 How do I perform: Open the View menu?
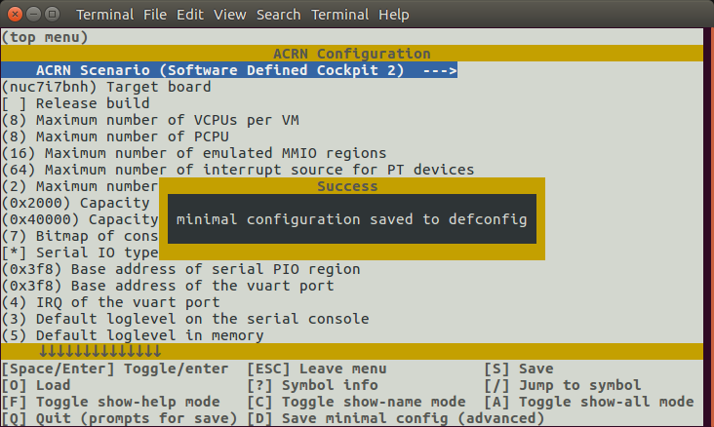click(230, 15)
